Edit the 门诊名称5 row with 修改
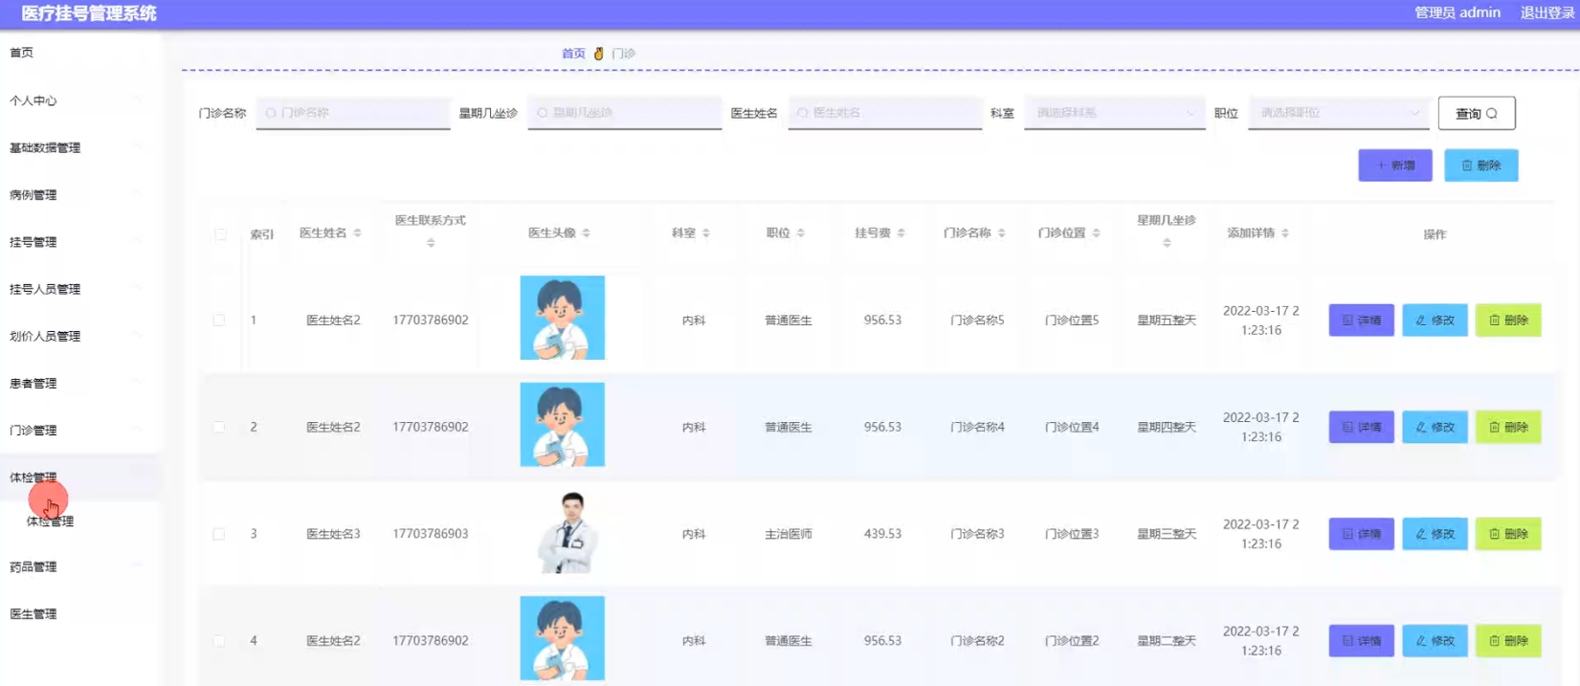 tap(1435, 321)
